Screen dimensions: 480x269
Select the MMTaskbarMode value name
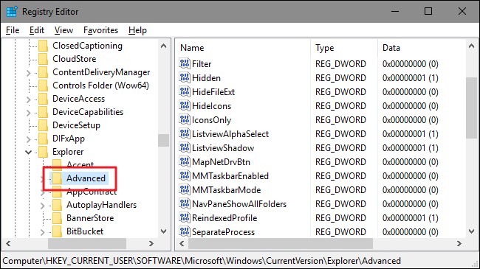pyautogui.click(x=226, y=190)
